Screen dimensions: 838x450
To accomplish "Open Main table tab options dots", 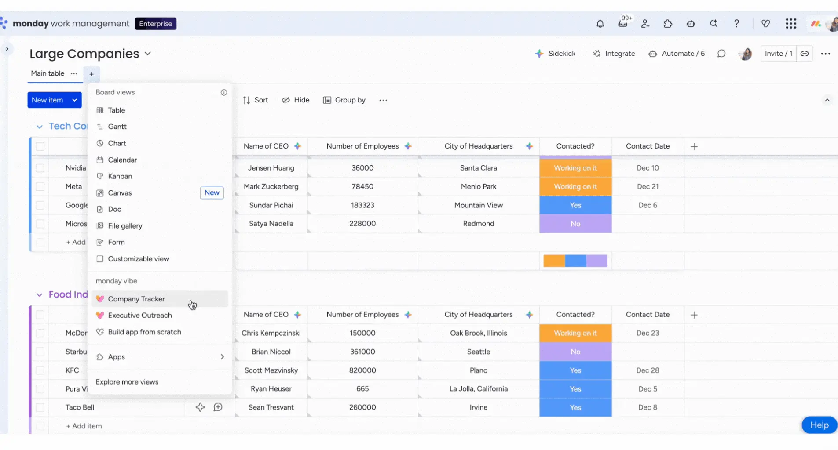I will (74, 73).
